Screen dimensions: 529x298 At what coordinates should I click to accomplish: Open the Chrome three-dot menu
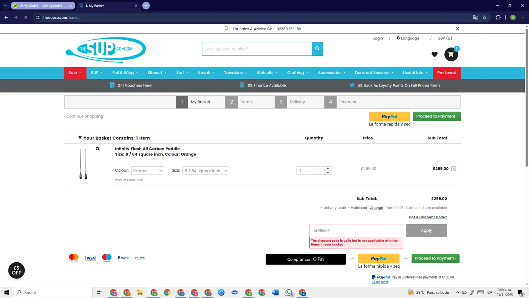tap(523, 17)
